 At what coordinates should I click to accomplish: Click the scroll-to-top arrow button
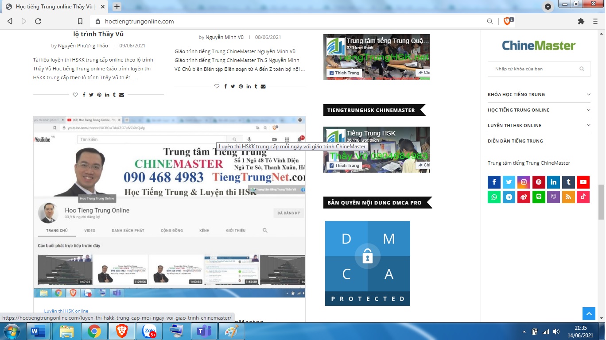pyautogui.click(x=588, y=314)
